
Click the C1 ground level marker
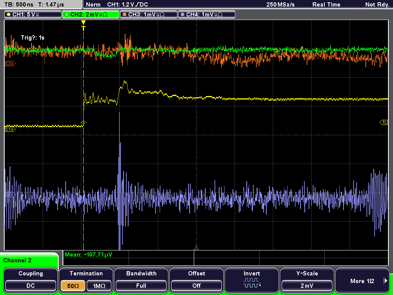[10, 129]
